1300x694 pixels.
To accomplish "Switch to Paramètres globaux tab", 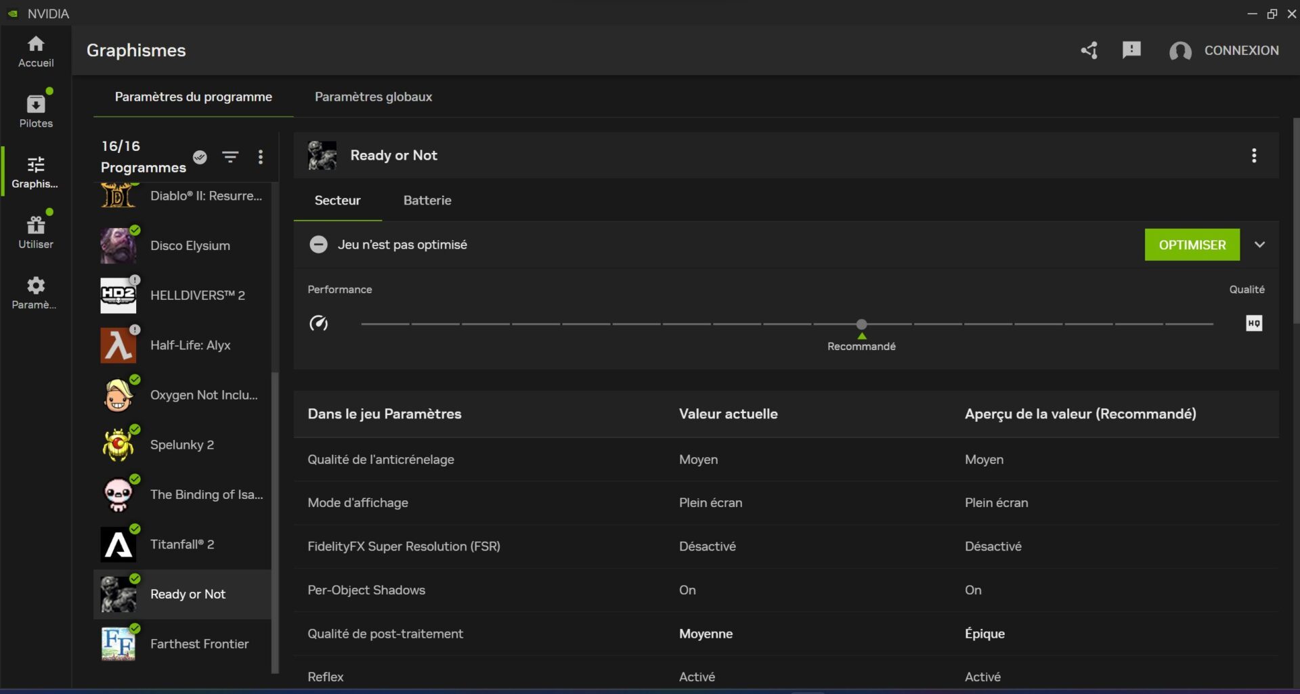I will coord(373,97).
